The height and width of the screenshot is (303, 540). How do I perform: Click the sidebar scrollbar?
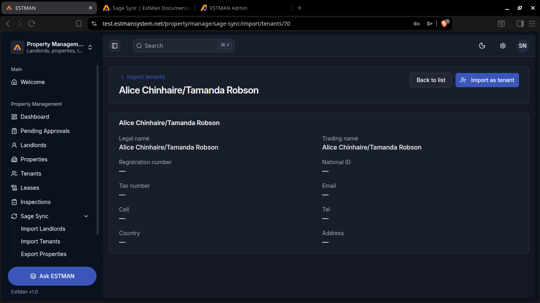[98, 150]
